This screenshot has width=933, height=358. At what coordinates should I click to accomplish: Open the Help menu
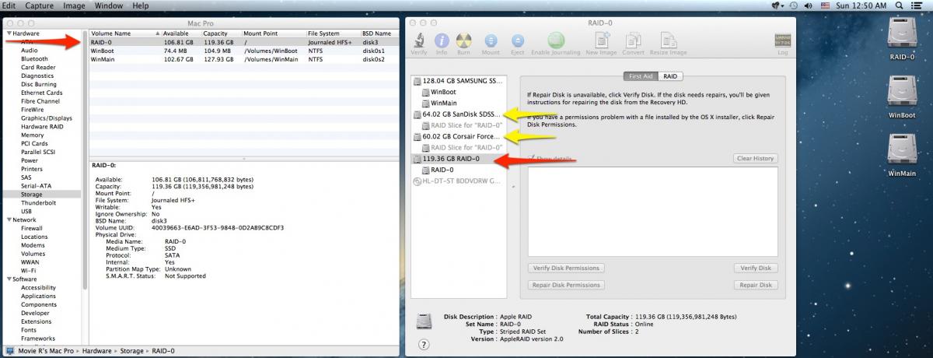click(141, 5)
